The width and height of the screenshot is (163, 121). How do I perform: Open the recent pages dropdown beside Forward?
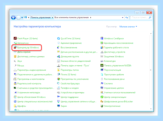point(22,18)
